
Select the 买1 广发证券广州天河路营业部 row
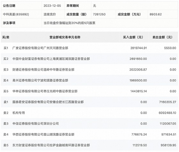[x=89, y=48]
